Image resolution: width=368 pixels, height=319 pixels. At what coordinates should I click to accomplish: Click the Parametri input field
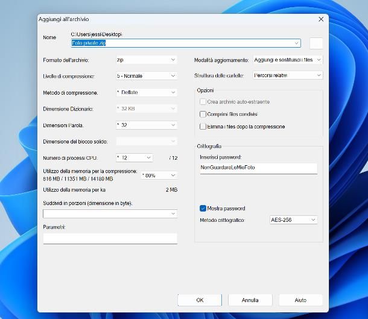click(x=110, y=239)
